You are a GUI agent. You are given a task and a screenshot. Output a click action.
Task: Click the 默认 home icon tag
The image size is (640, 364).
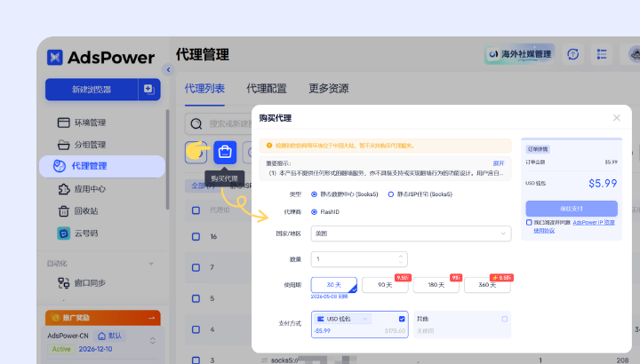(110, 336)
